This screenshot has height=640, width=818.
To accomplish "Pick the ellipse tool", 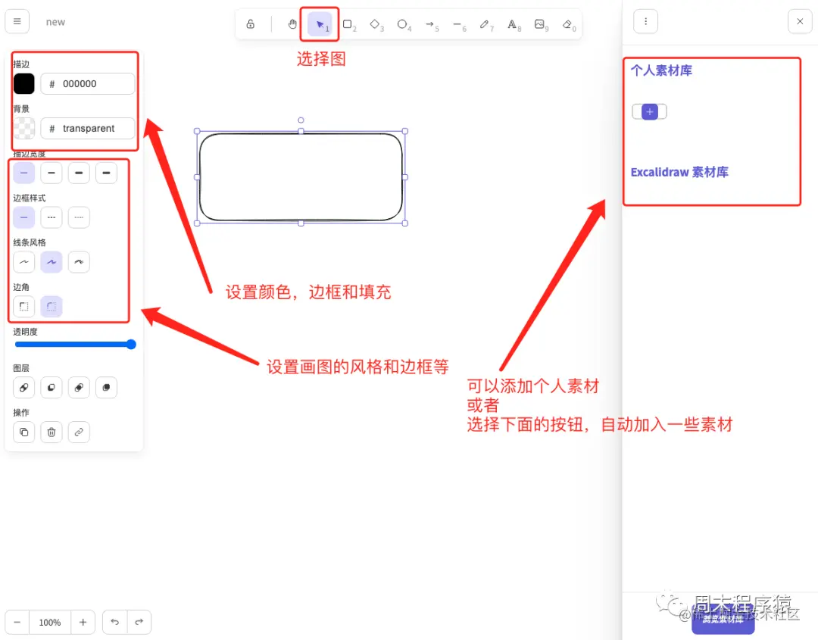I will tap(402, 24).
